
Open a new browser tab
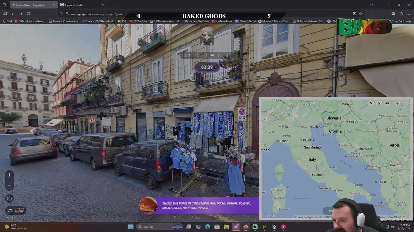pyautogui.click(x=111, y=5)
